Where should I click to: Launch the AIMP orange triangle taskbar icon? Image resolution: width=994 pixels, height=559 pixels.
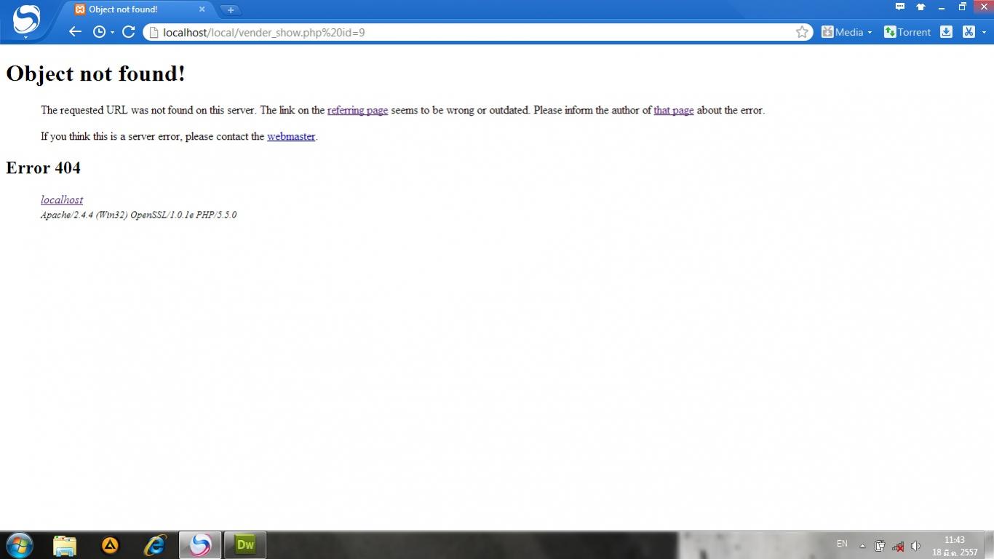pos(110,544)
